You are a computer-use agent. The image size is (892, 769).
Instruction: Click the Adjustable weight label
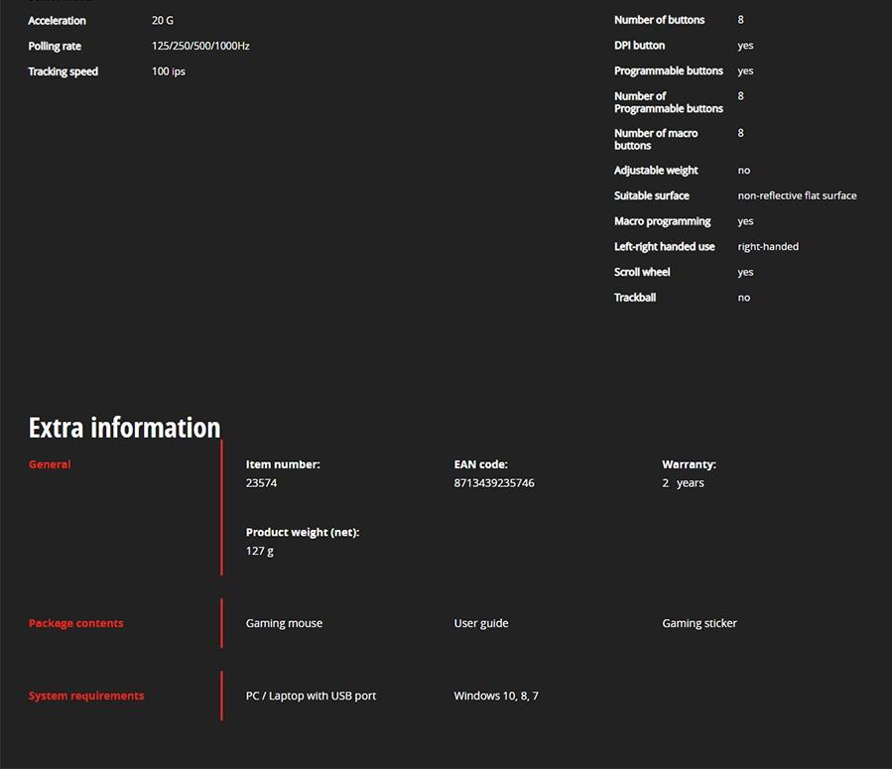[x=656, y=171]
